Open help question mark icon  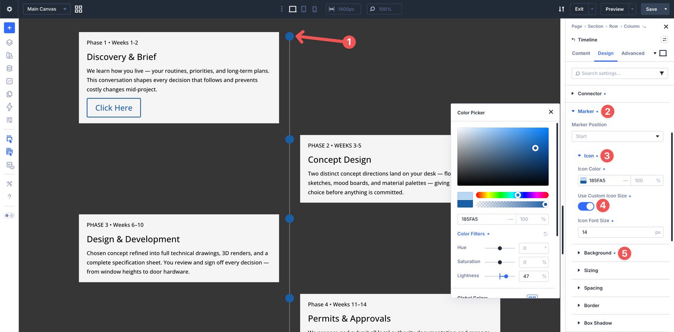click(9, 197)
